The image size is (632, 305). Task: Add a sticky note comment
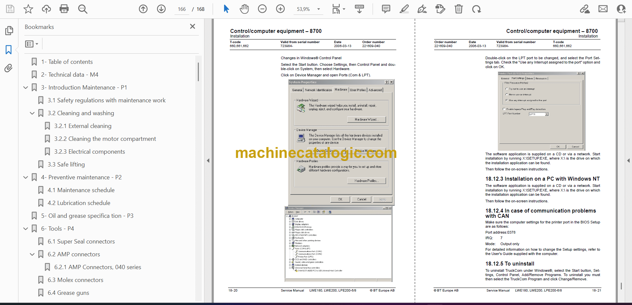[x=386, y=9]
